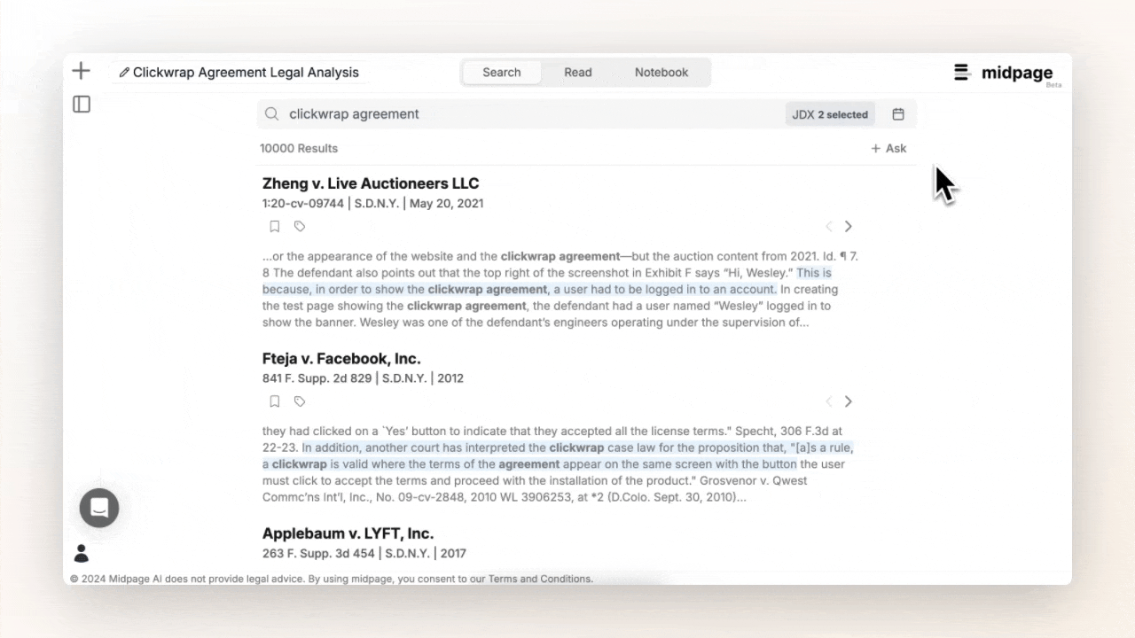The image size is (1135, 638).
Task: Click the search magnifier icon
Action: pyautogui.click(x=272, y=113)
